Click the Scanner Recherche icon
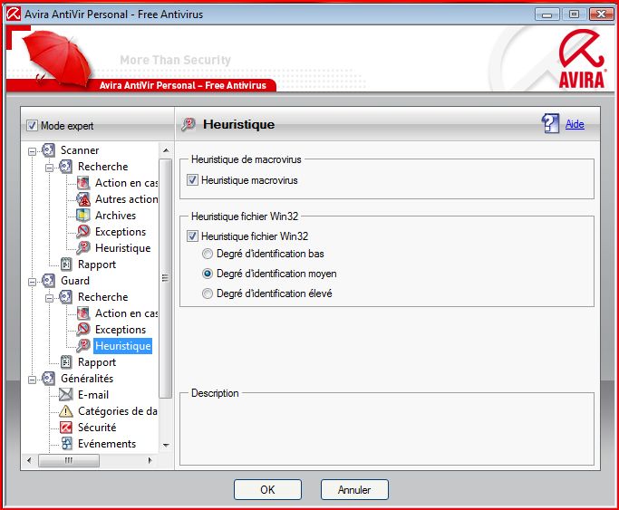Viewport: 619px width, 510px height. [x=65, y=167]
